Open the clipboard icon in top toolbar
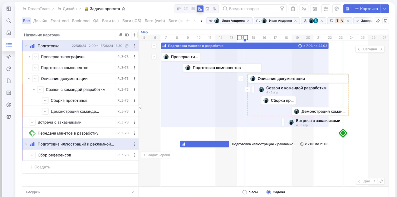Viewport: 397px width, 197px height. tap(293, 9)
